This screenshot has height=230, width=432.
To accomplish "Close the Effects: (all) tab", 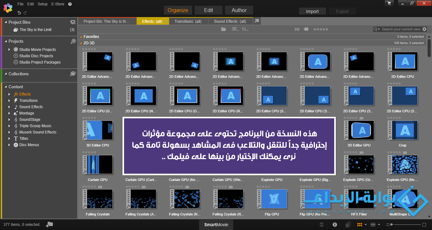I will (x=165, y=22).
